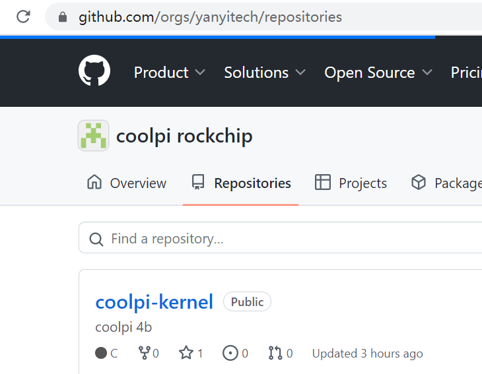
Task: Click the lock icon in the address bar
Action: (x=63, y=17)
